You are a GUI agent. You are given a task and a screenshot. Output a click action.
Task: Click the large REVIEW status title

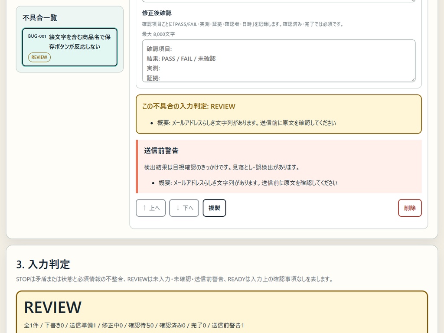point(52,307)
